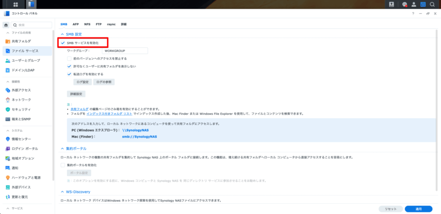Screen dimensions: 441x214
Task: Open notifications chat bubble icon
Action: (405, 4)
